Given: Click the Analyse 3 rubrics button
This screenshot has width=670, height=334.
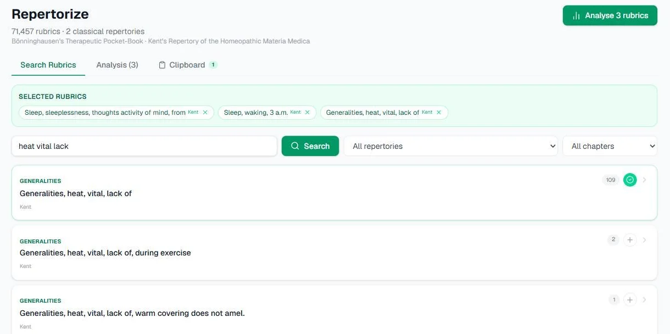Looking at the screenshot, I should (x=610, y=15).
